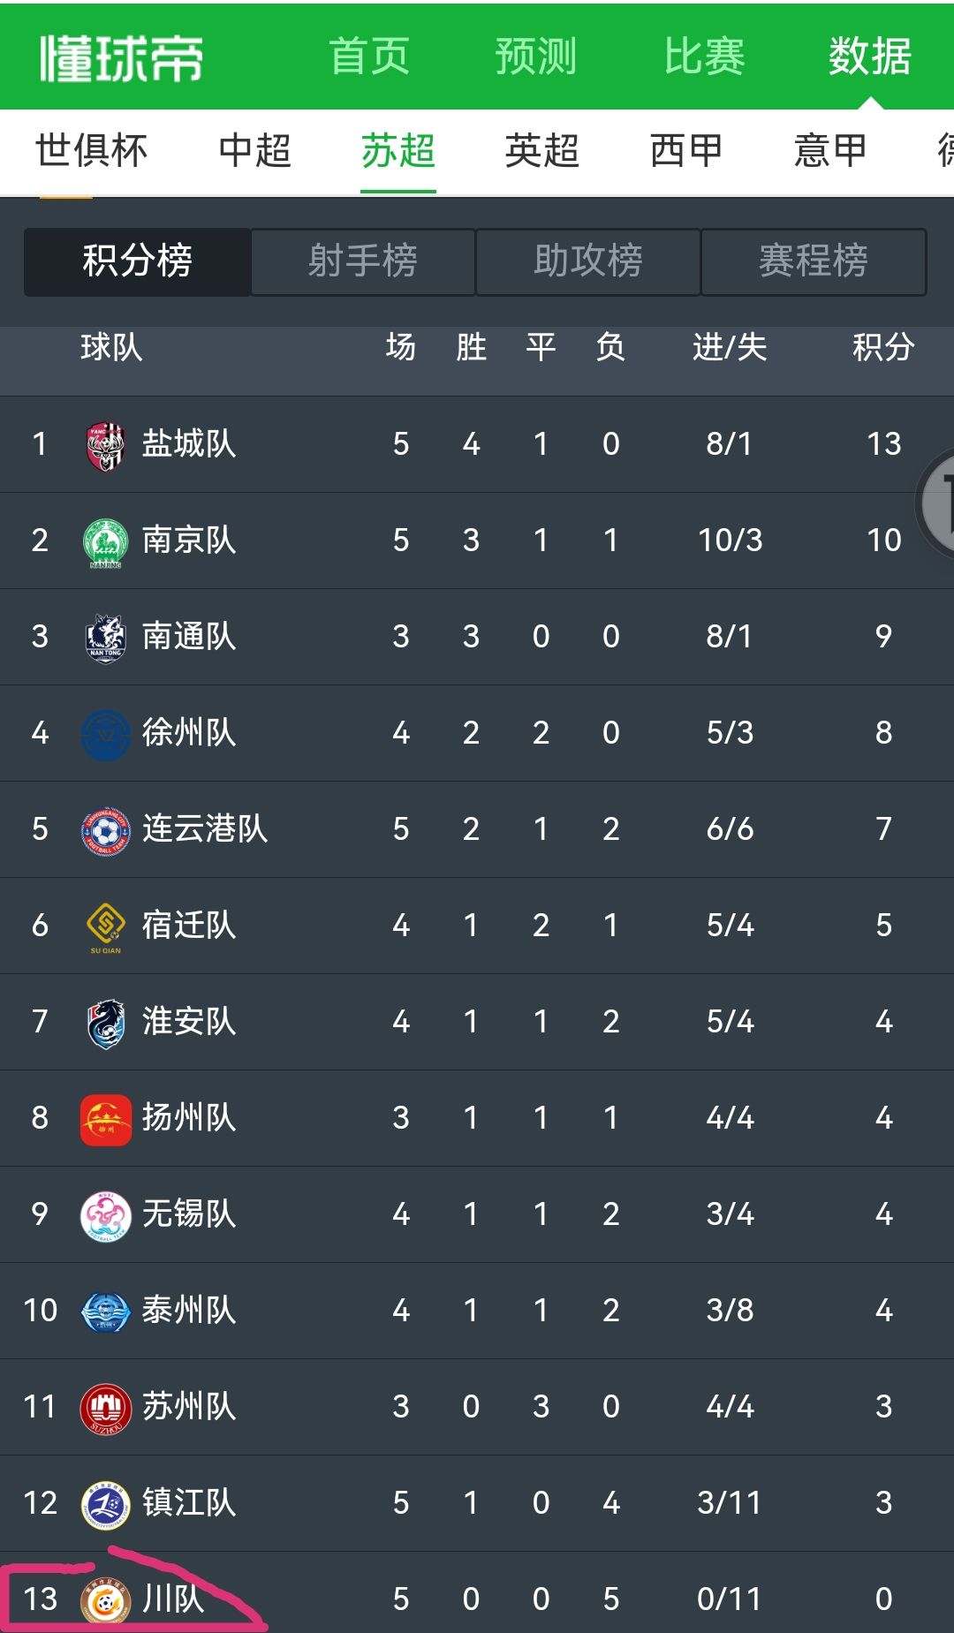The width and height of the screenshot is (954, 1633).
Task: Tap the 连云港队 soccer ball badge
Action: (x=105, y=830)
